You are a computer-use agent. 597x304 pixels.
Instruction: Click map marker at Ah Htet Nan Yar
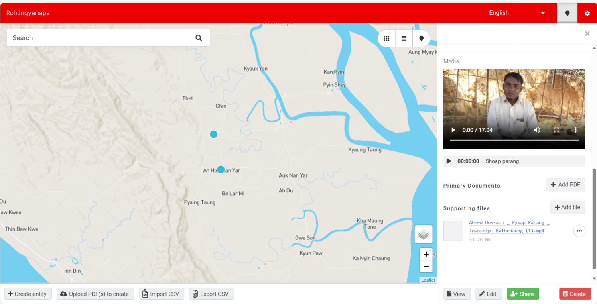pos(221,169)
